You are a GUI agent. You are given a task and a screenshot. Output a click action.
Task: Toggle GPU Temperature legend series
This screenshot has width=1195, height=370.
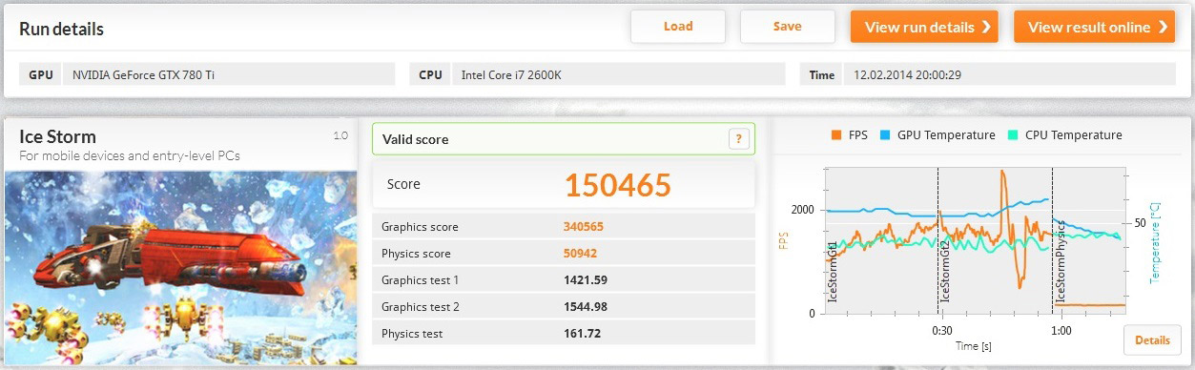tap(937, 135)
